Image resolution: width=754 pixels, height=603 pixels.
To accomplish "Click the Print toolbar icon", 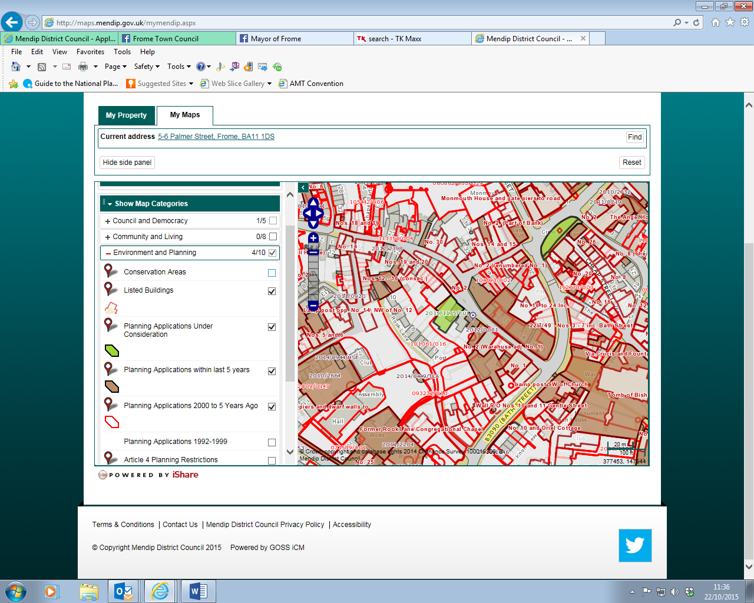I will [83, 67].
